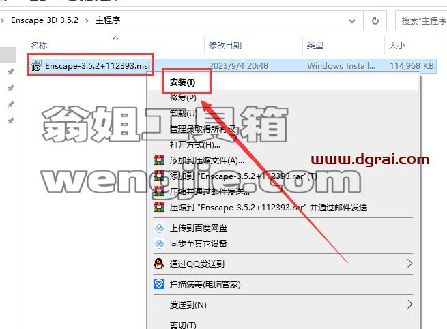Sort files by 大小 column header
This screenshot has width=447, height=329.
396,45
